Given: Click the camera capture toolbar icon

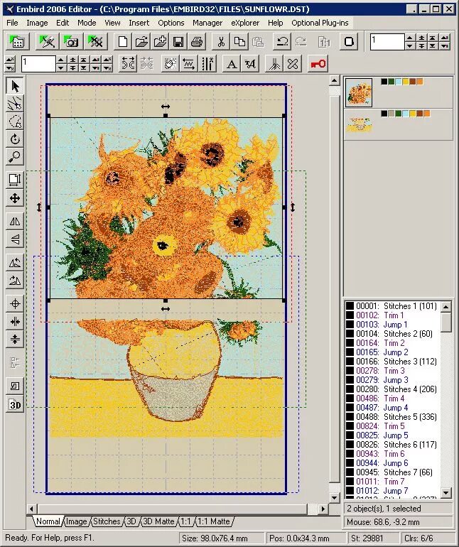Looking at the screenshot, I should pyautogui.click(x=71, y=42).
